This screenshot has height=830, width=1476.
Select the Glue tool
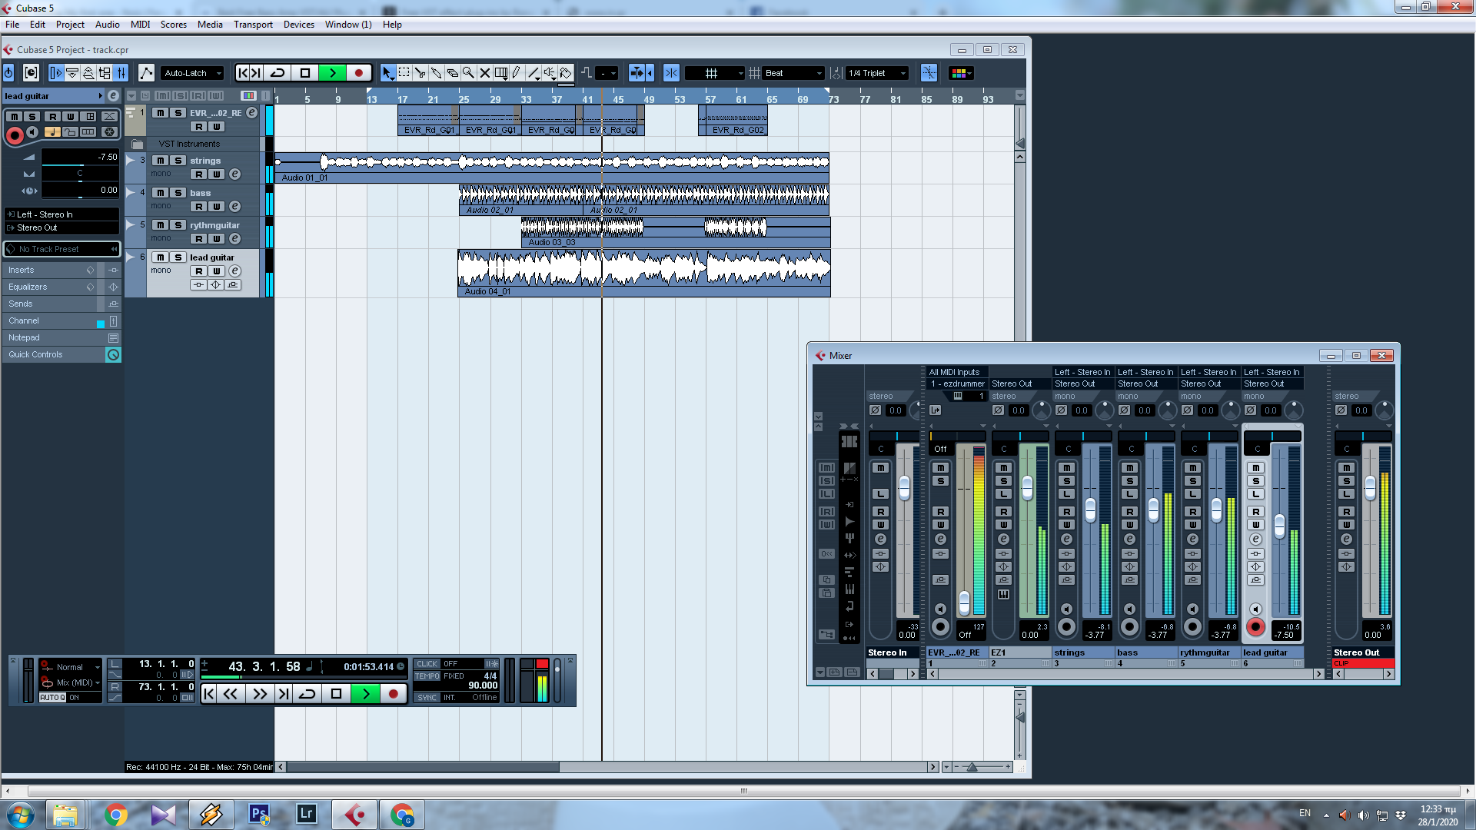pos(436,73)
